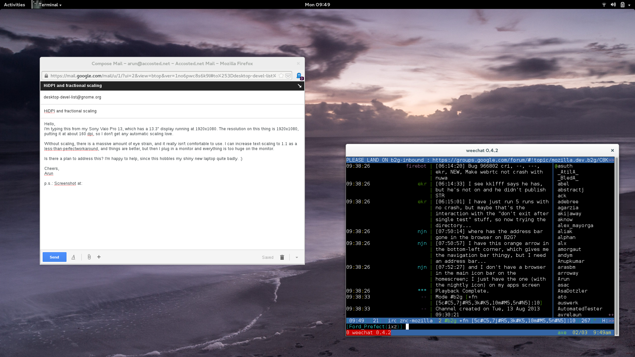Click the 'HiDPI and fractional scaling' compose header
The image size is (635, 357).
click(x=73, y=86)
